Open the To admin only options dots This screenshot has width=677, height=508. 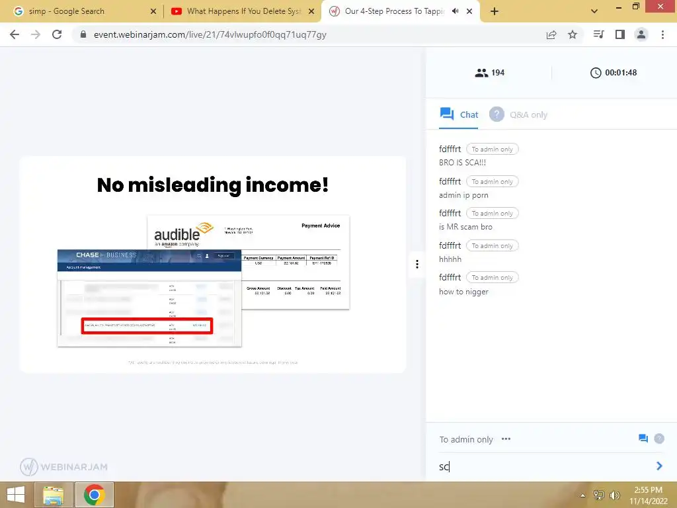(x=506, y=439)
